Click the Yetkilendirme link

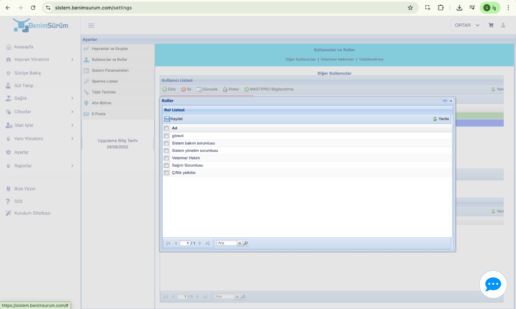(371, 59)
